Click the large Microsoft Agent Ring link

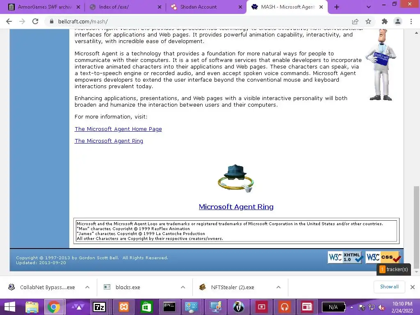[236, 207]
